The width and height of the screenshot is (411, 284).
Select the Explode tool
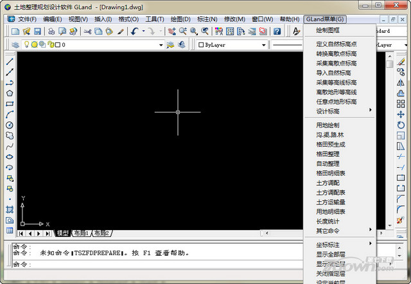(401, 220)
